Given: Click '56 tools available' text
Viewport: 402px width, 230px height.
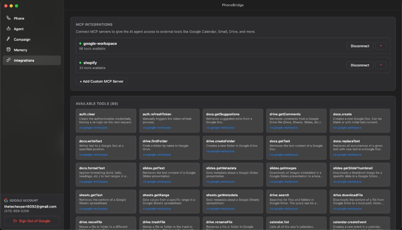Looking at the screenshot, I should pos(92,48).
